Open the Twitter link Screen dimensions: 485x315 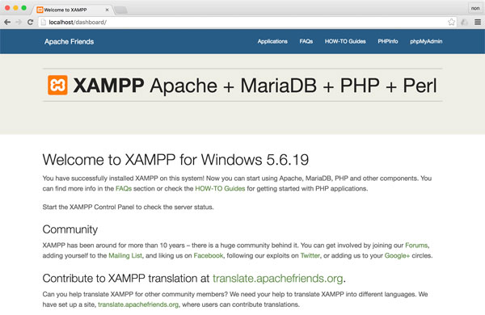[x=310, y=256]
